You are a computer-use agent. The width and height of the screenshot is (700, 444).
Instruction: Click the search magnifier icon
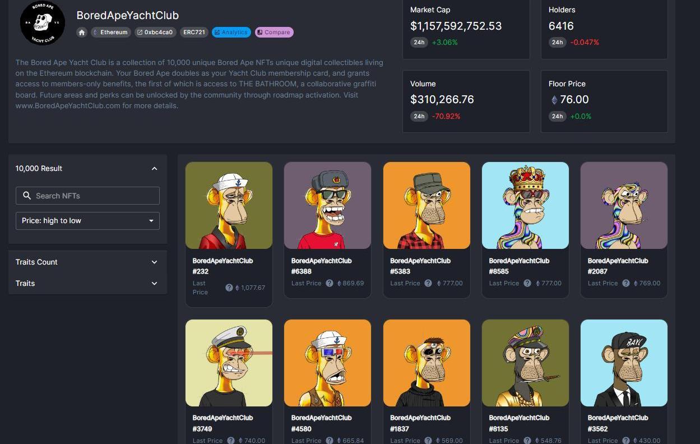click(27, 196)
